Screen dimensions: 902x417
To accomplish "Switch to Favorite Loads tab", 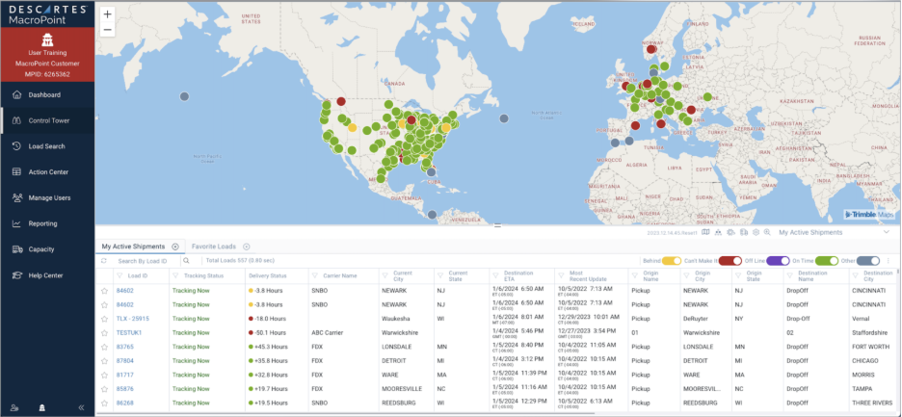I will [212, 247].
